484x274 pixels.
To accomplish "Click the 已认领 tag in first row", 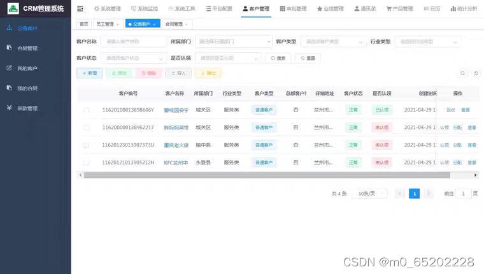I will [x=382, y=110].
